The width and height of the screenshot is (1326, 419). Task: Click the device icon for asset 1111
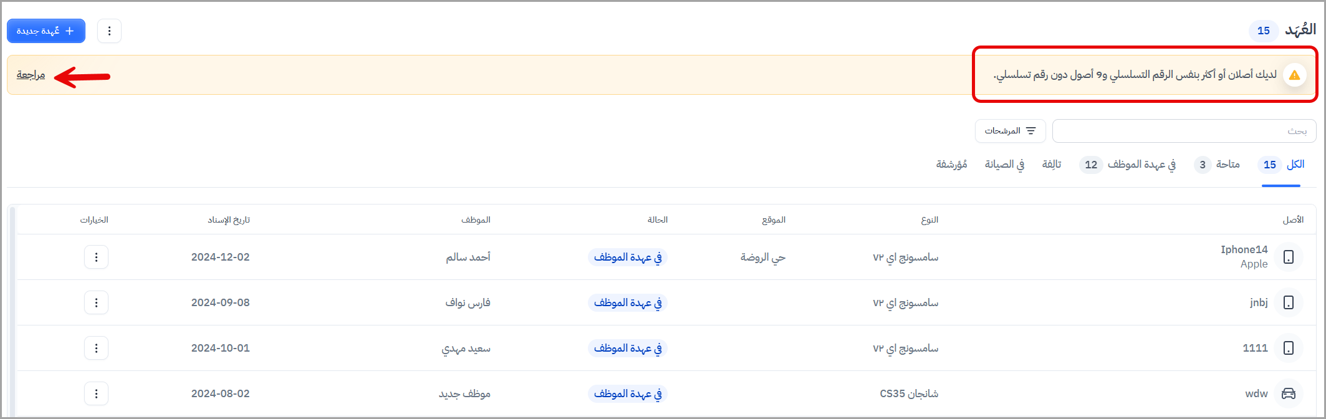1288,348
